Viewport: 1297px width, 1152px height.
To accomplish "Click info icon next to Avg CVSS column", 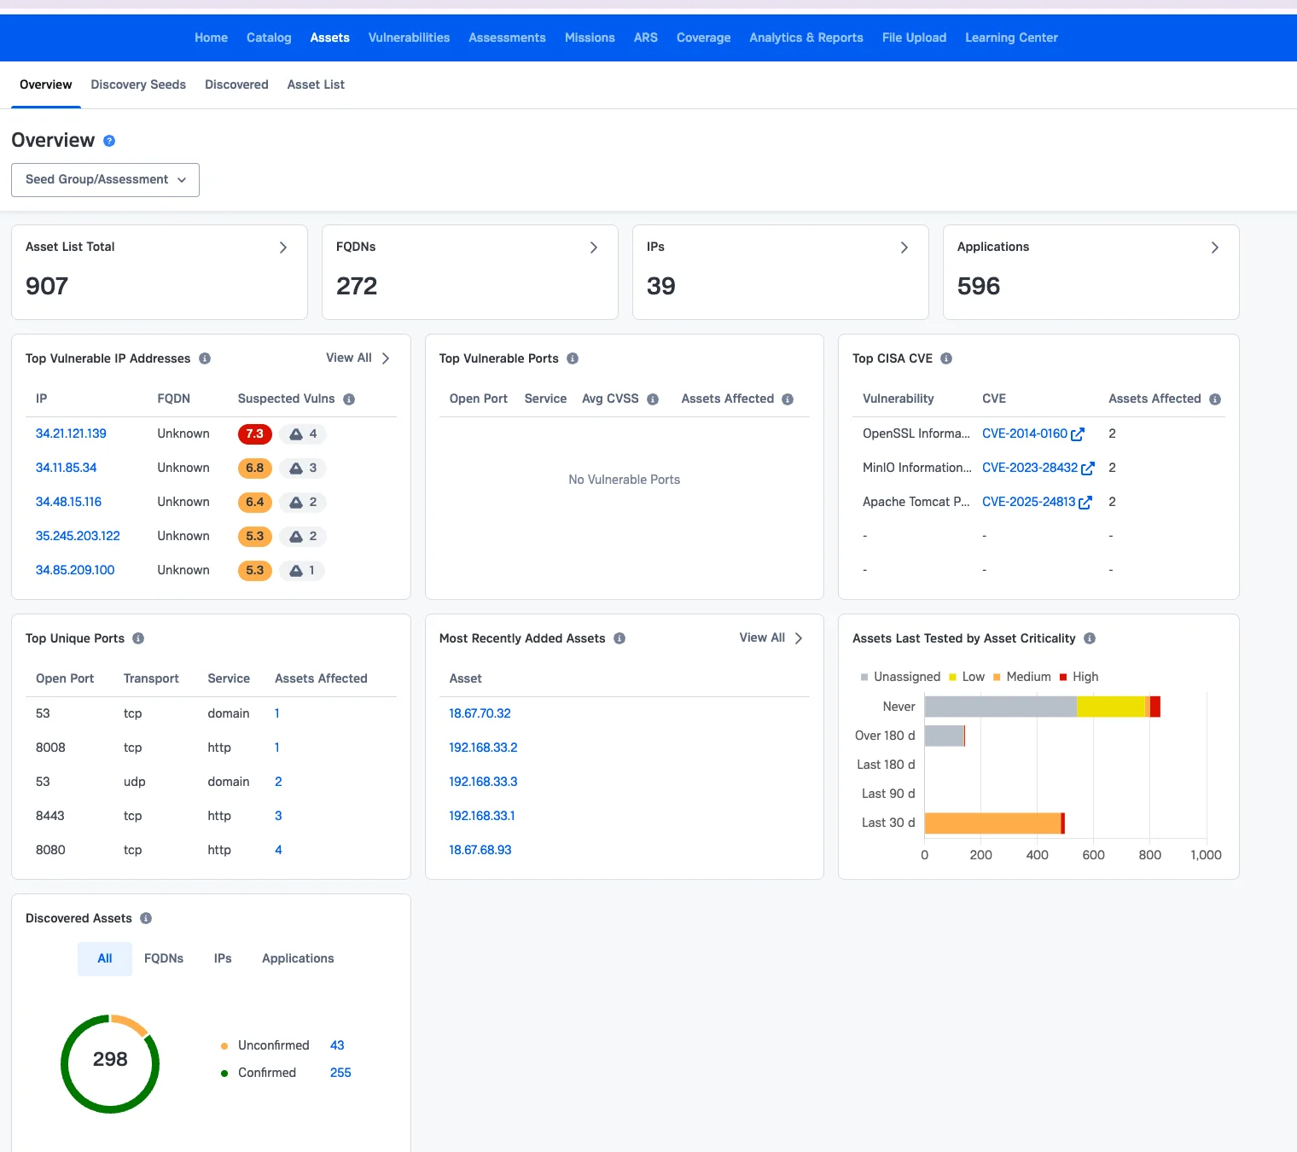I will 653,399.
